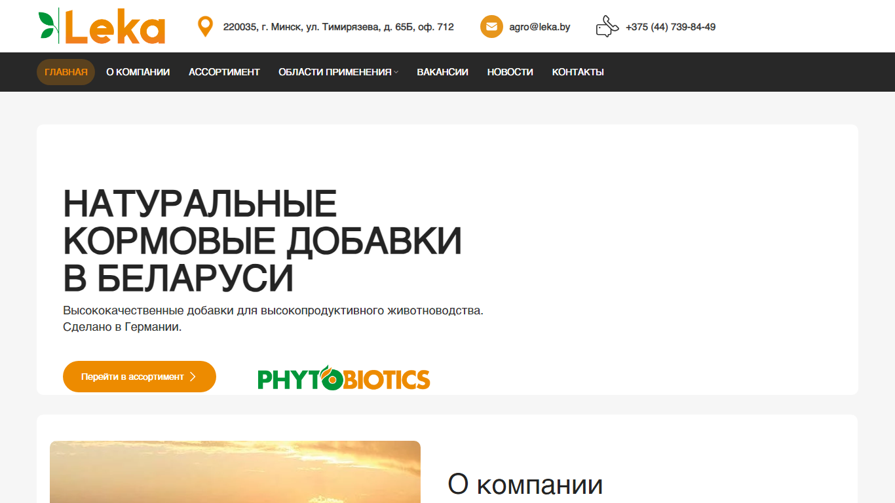Open Контакты in the navigation bar
This screenshot has height=503, width=895.
[x=578, y=72]
